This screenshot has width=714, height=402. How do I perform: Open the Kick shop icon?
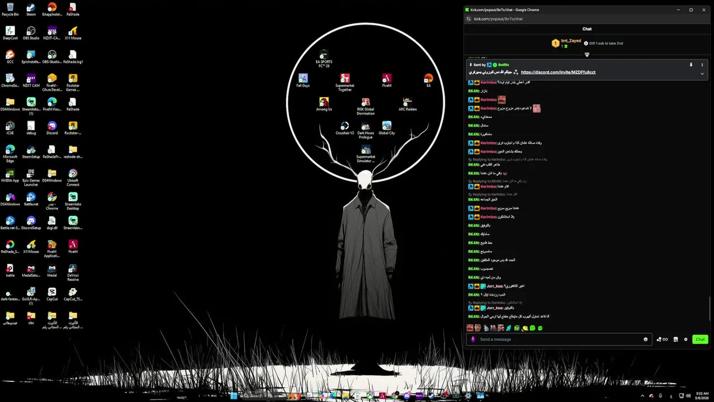coord(676,339)
